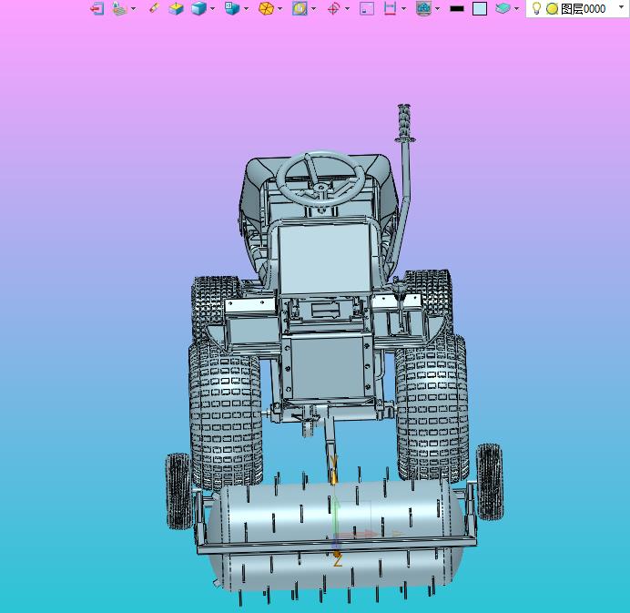Viewport: 630px width, 613px height.
Task: Click the light blue face color swatch
Action: click(x=480, y=8)
